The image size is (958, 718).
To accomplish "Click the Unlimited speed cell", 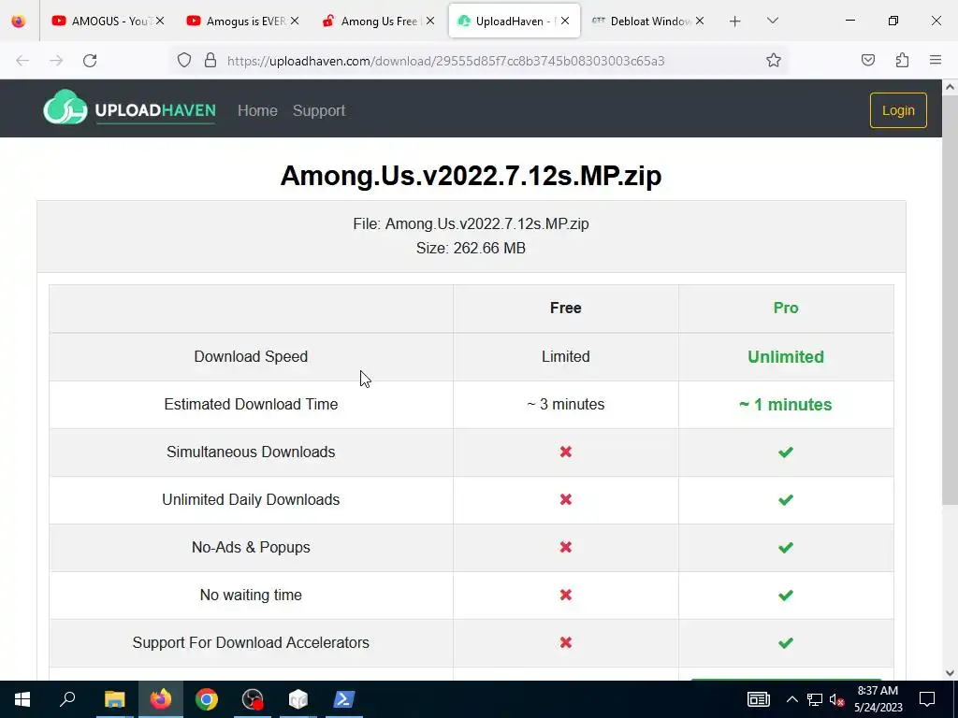I will pyautogui.click(x=786, y=356).
